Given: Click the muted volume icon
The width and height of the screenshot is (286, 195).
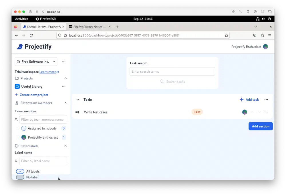Looking at the screenshot, I should point(264,19).
